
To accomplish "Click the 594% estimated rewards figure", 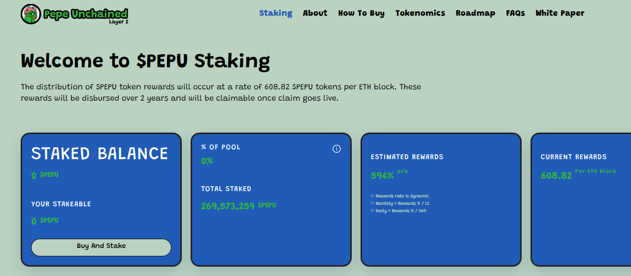I will pyautogui.click(x=382, y=175).
